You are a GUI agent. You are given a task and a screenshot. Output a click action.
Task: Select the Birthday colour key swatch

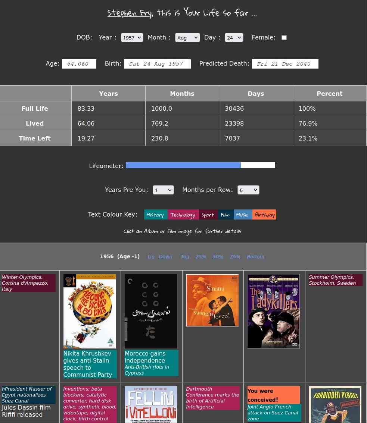pyautogui.click(x=264, y=215)
